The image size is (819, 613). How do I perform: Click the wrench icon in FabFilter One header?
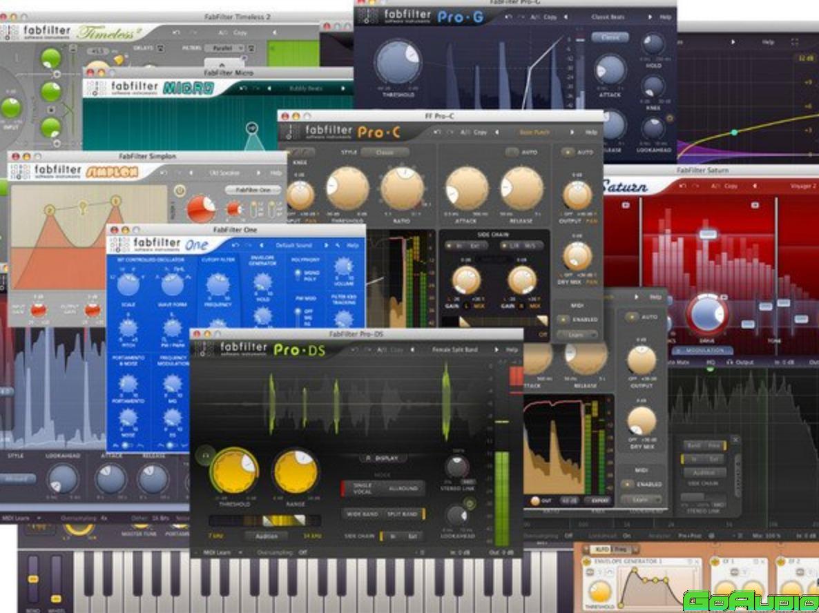338,245
